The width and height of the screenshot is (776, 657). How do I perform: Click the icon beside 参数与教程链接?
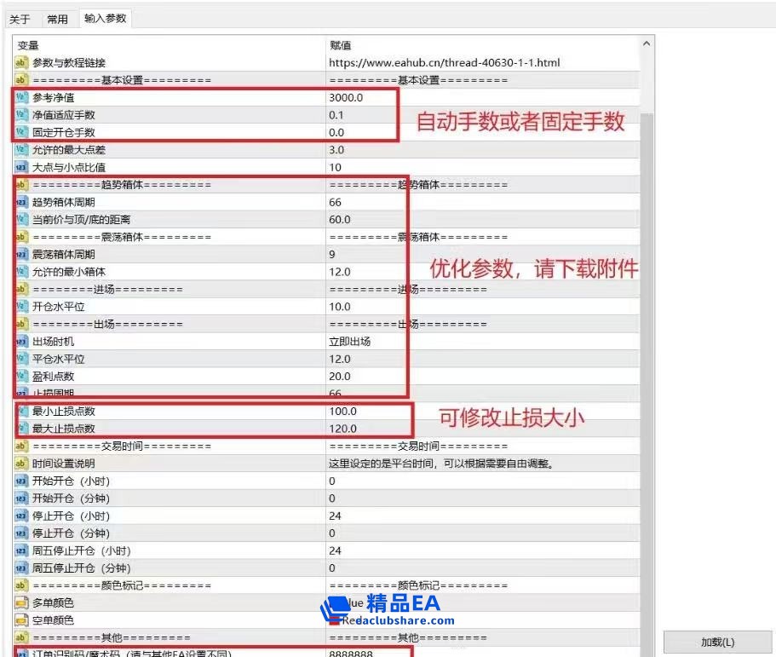[21, 62]
